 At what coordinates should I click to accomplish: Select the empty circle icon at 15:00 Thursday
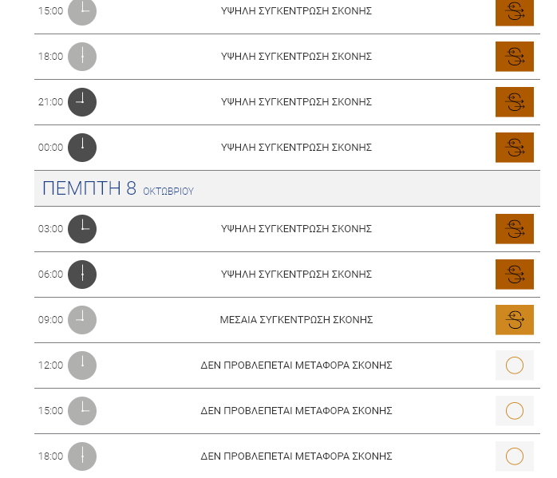click(515, 410)
